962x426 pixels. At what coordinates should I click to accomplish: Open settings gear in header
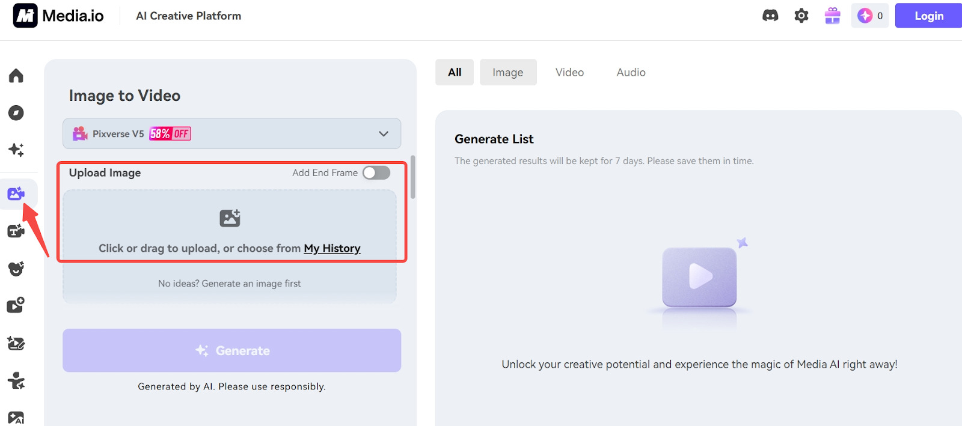pyautogui.click(x=801, y=16)
